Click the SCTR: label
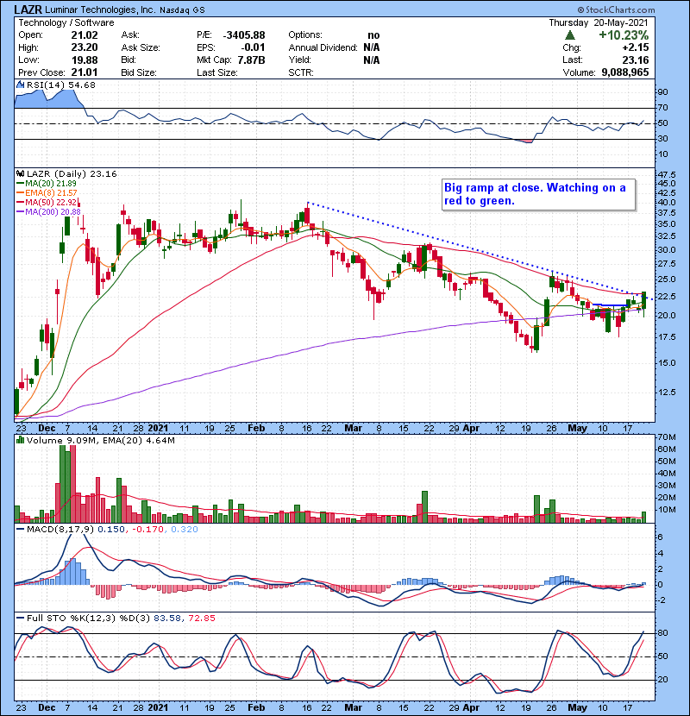690x716 pixels. 301,72
